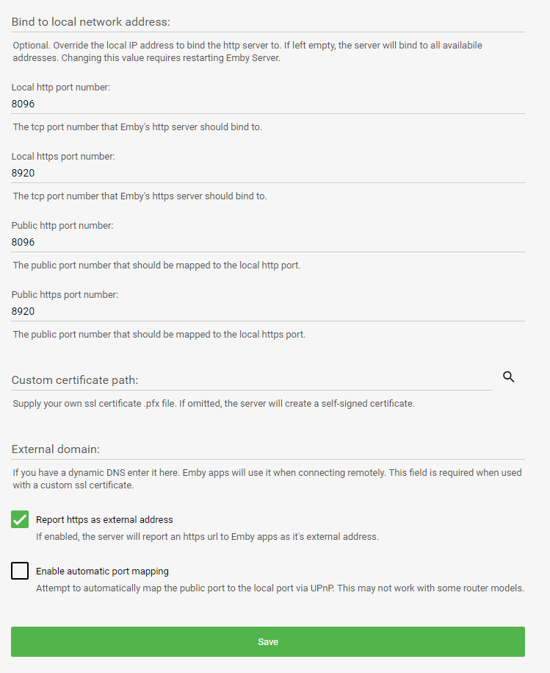Open the certificate file picker magnifier icon

(x=508, y=377)
